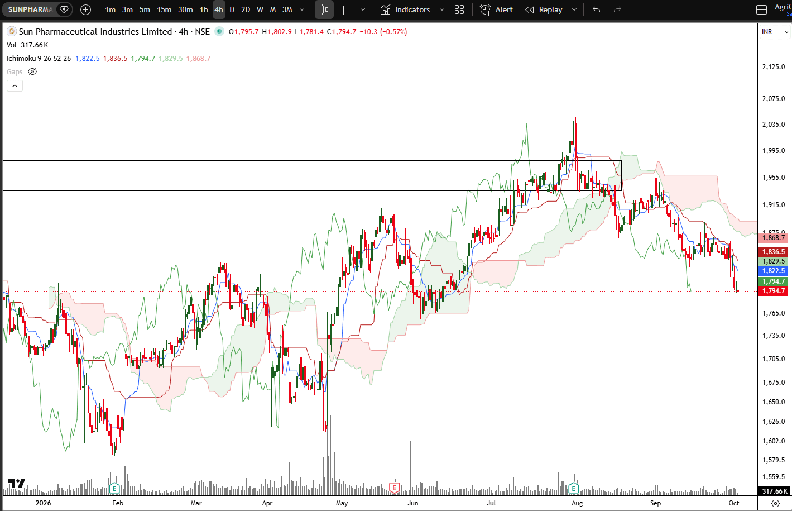Switch to the 1h timeframe
Image resolution: width=792 pixels, height=511 pixels.
204,9
